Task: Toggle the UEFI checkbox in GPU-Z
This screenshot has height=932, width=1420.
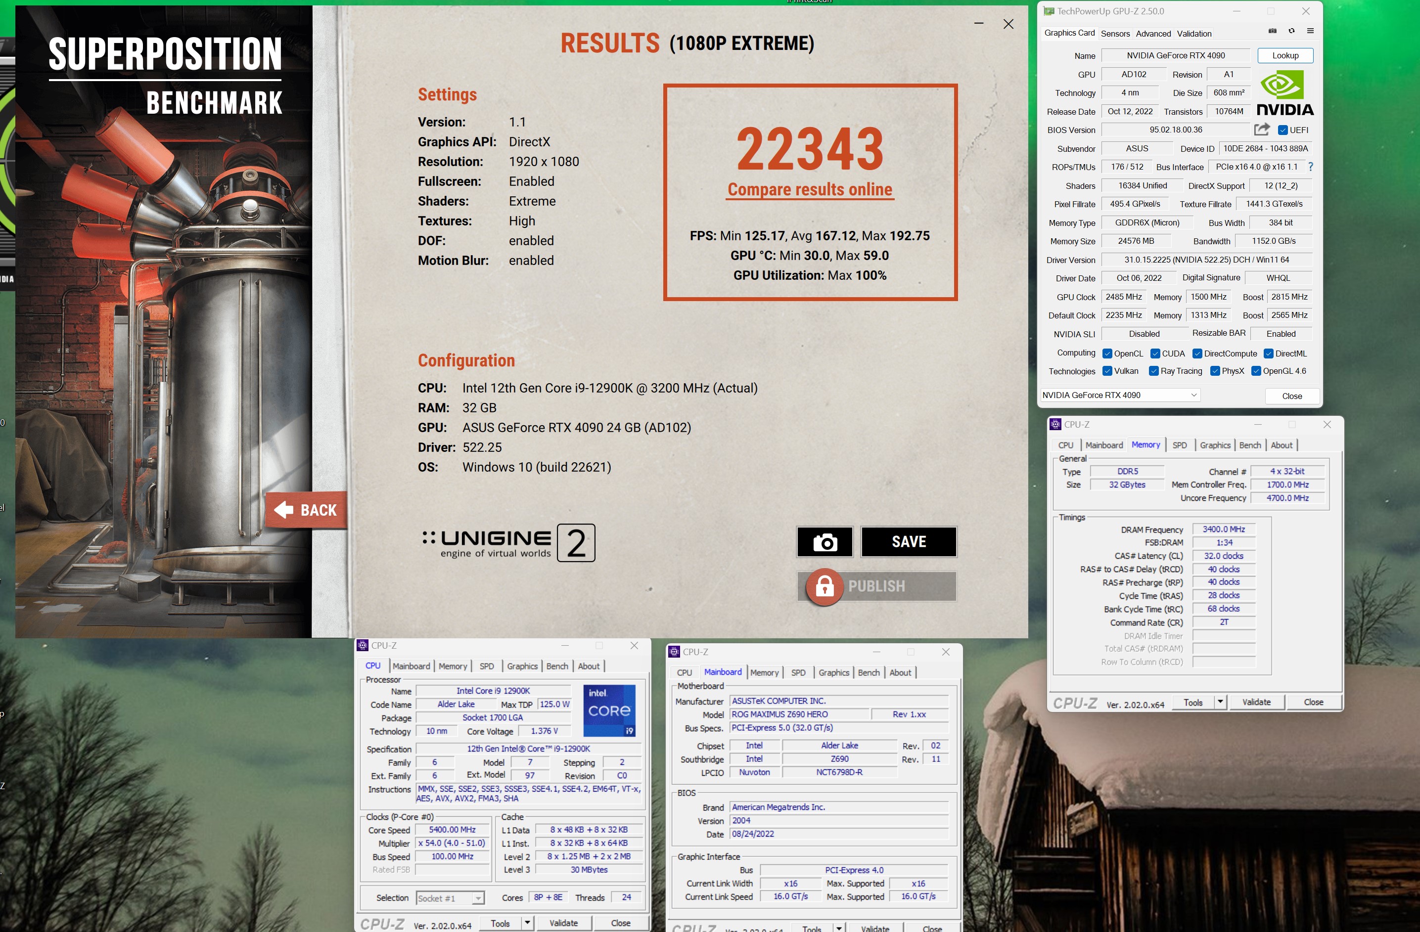Action: click(1283, 130)
